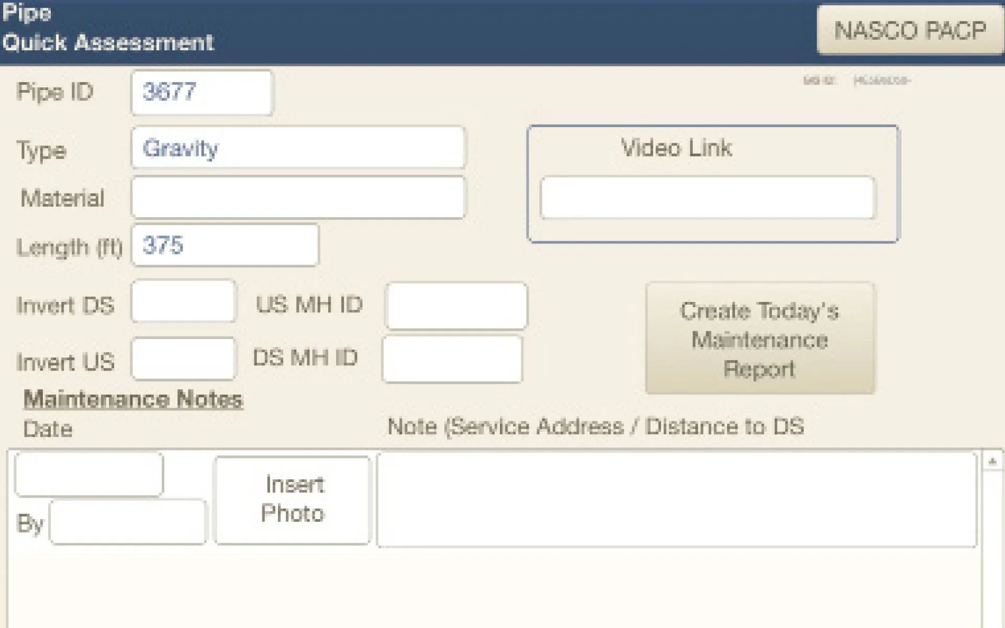Click into the Video Link input box
This screenshot has height=628, width=1005.
pos(707,197)
